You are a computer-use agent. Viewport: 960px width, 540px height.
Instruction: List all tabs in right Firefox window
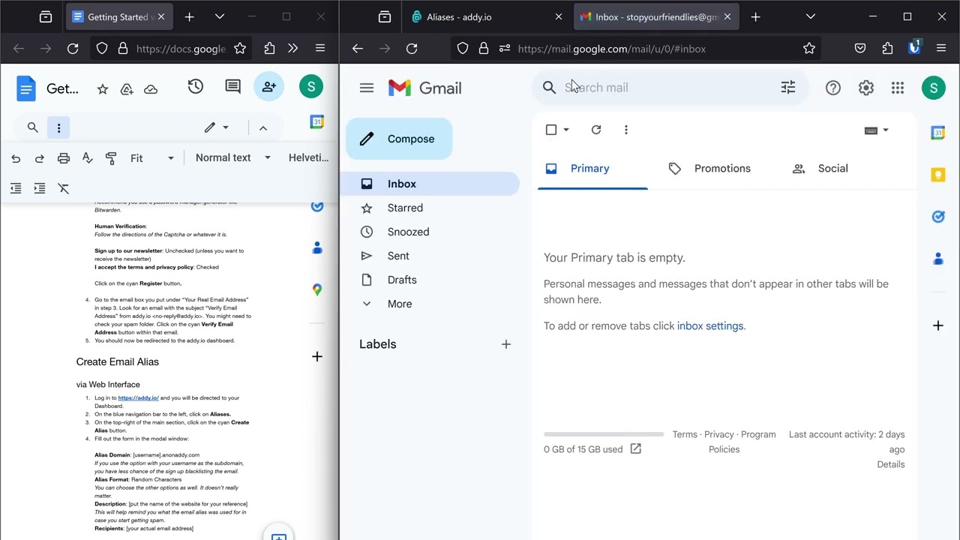coord(811,16)
